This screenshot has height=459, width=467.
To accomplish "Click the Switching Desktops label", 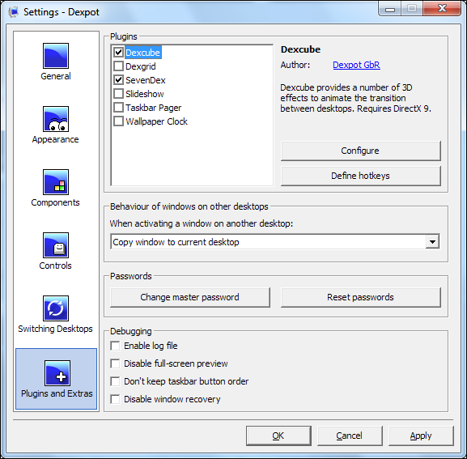I will 56,329.
